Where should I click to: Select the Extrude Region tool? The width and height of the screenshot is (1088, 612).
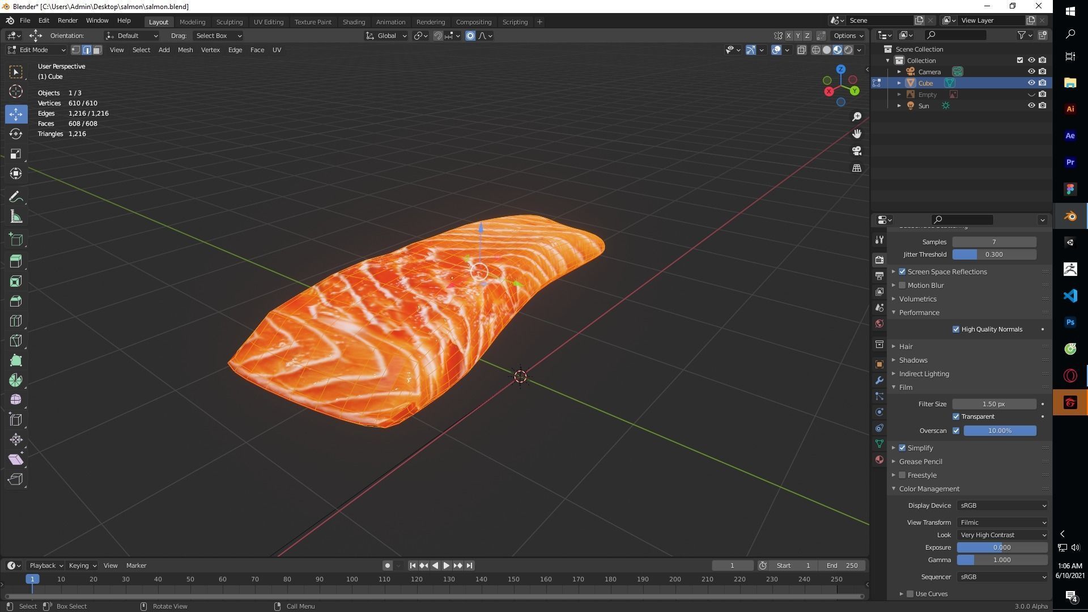pyautogui.click(x=16, y=261)
